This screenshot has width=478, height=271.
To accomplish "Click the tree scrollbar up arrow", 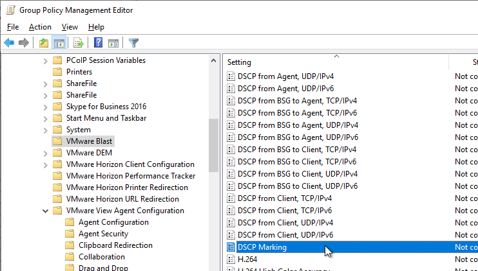I will click(x=214, y=60).
